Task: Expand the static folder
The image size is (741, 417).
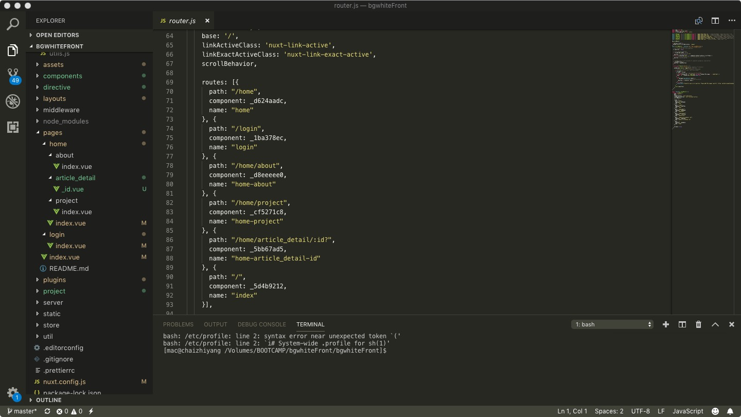Action: pos(90,314)
